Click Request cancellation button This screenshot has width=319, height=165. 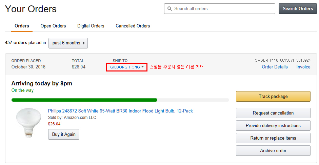coord(273,113)
